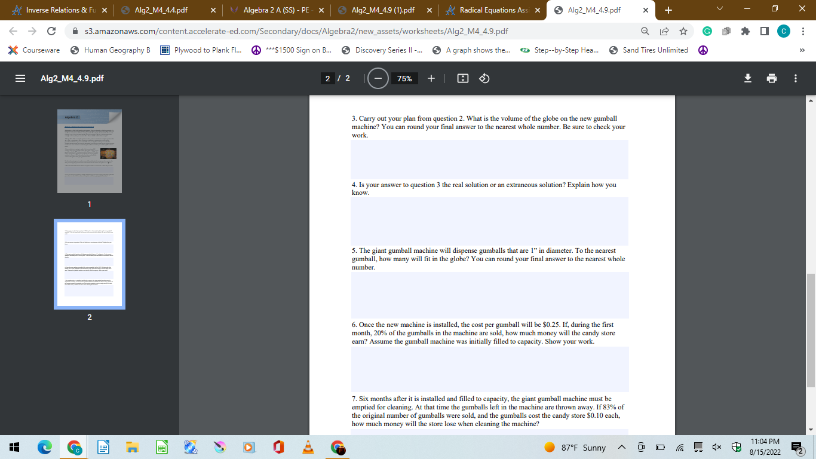Switch to the Radical Equations Assignment tab

490,10
